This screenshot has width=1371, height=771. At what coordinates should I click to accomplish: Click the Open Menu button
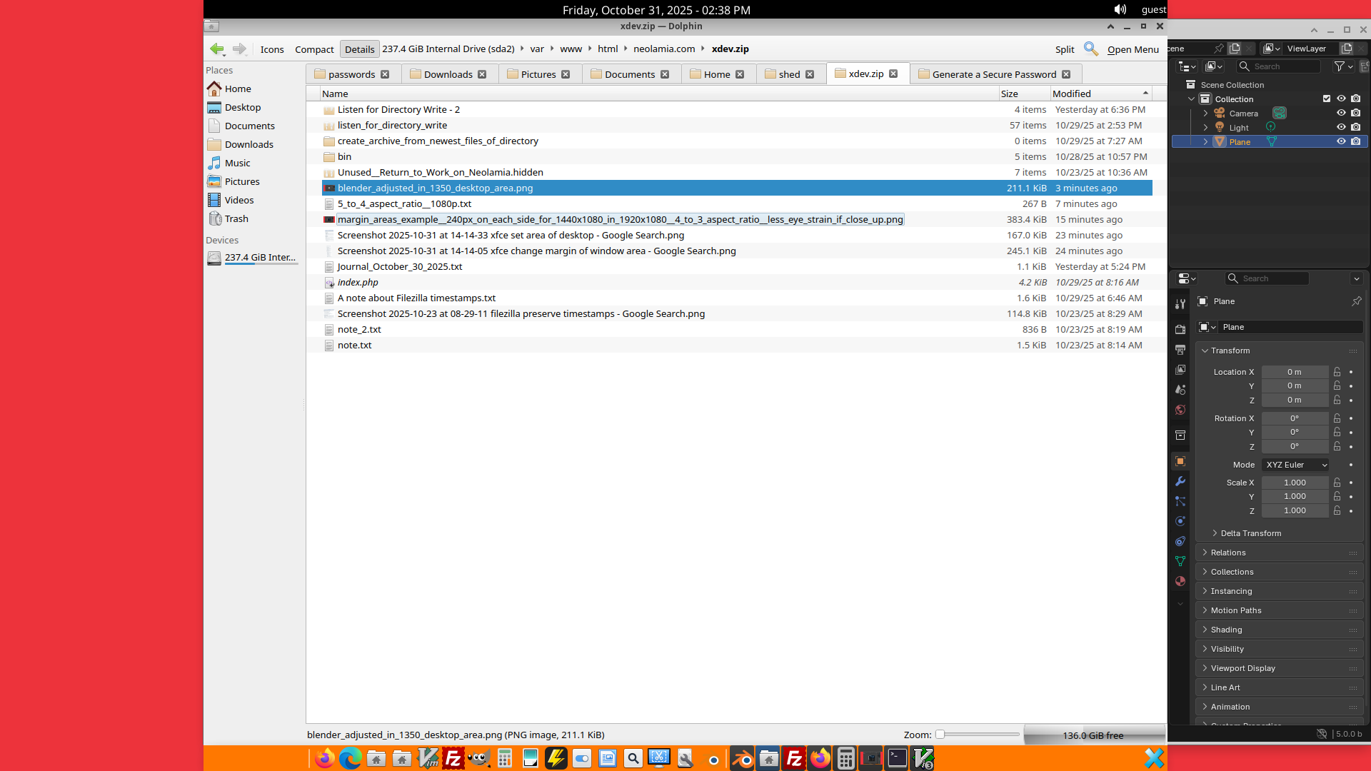click(1133, 49)
